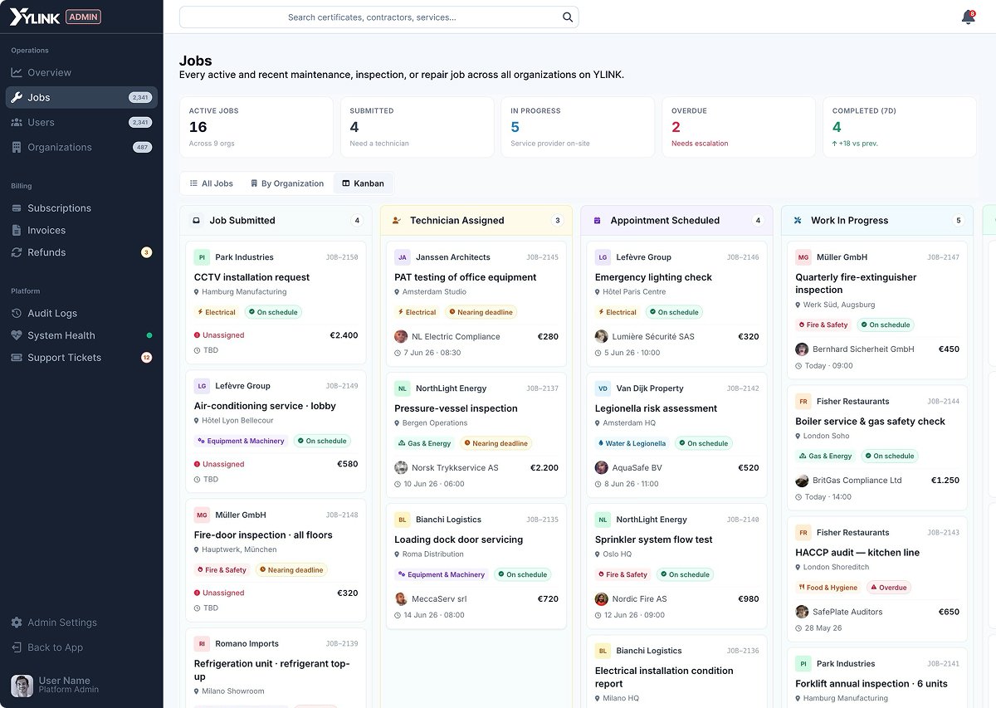Click the Overview chart icon in the sidebar
The width and height of the screenshot is (996, 708).
pos(17,73)
